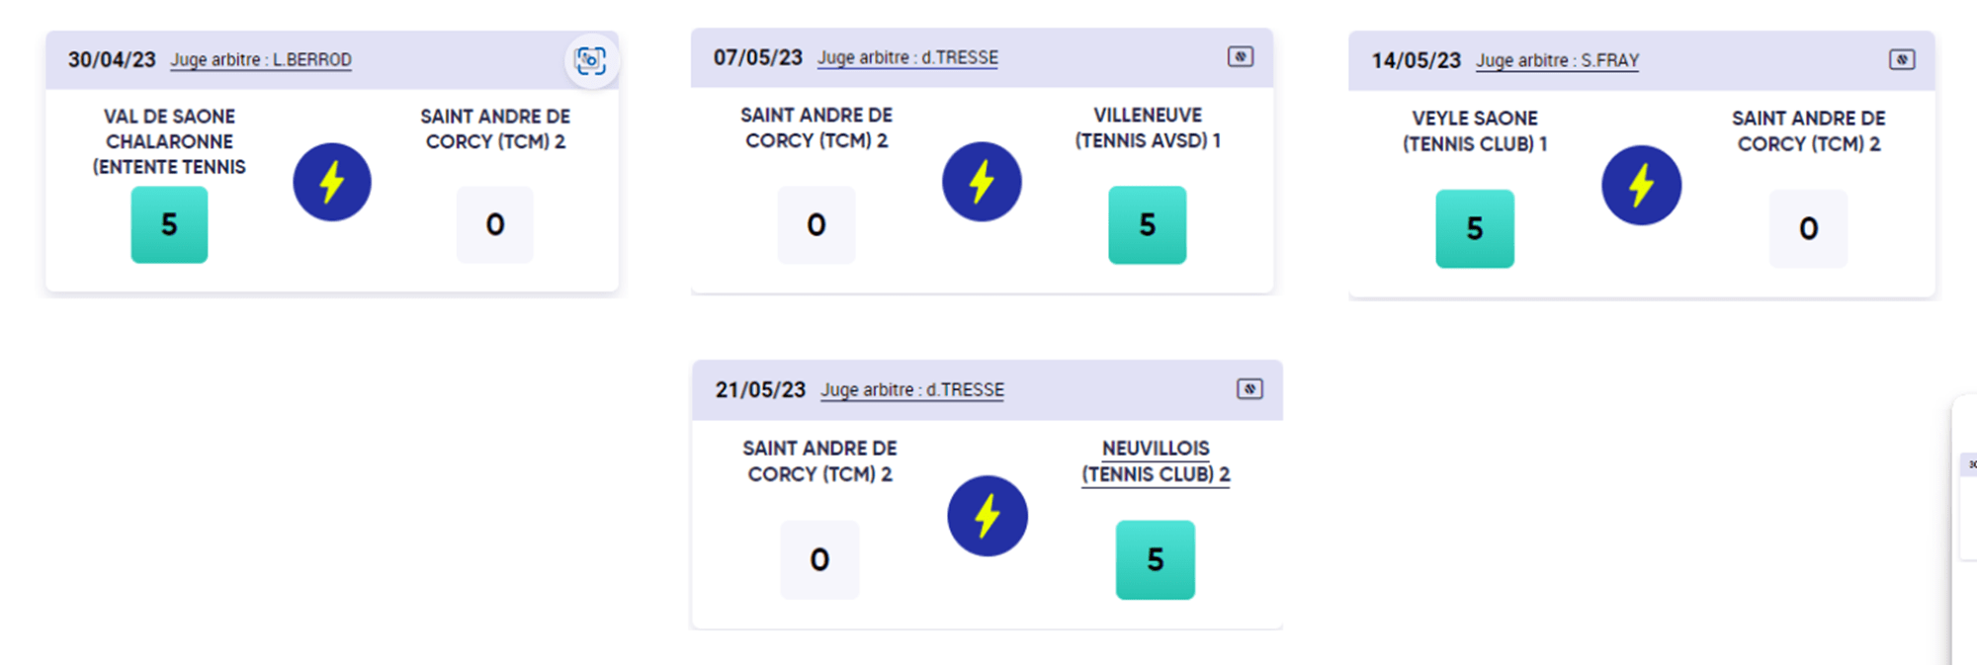Open Juge arbitre S.FRAY link
The width and height of the screenshot is (1977, 665).
(x=1557, y=61)
